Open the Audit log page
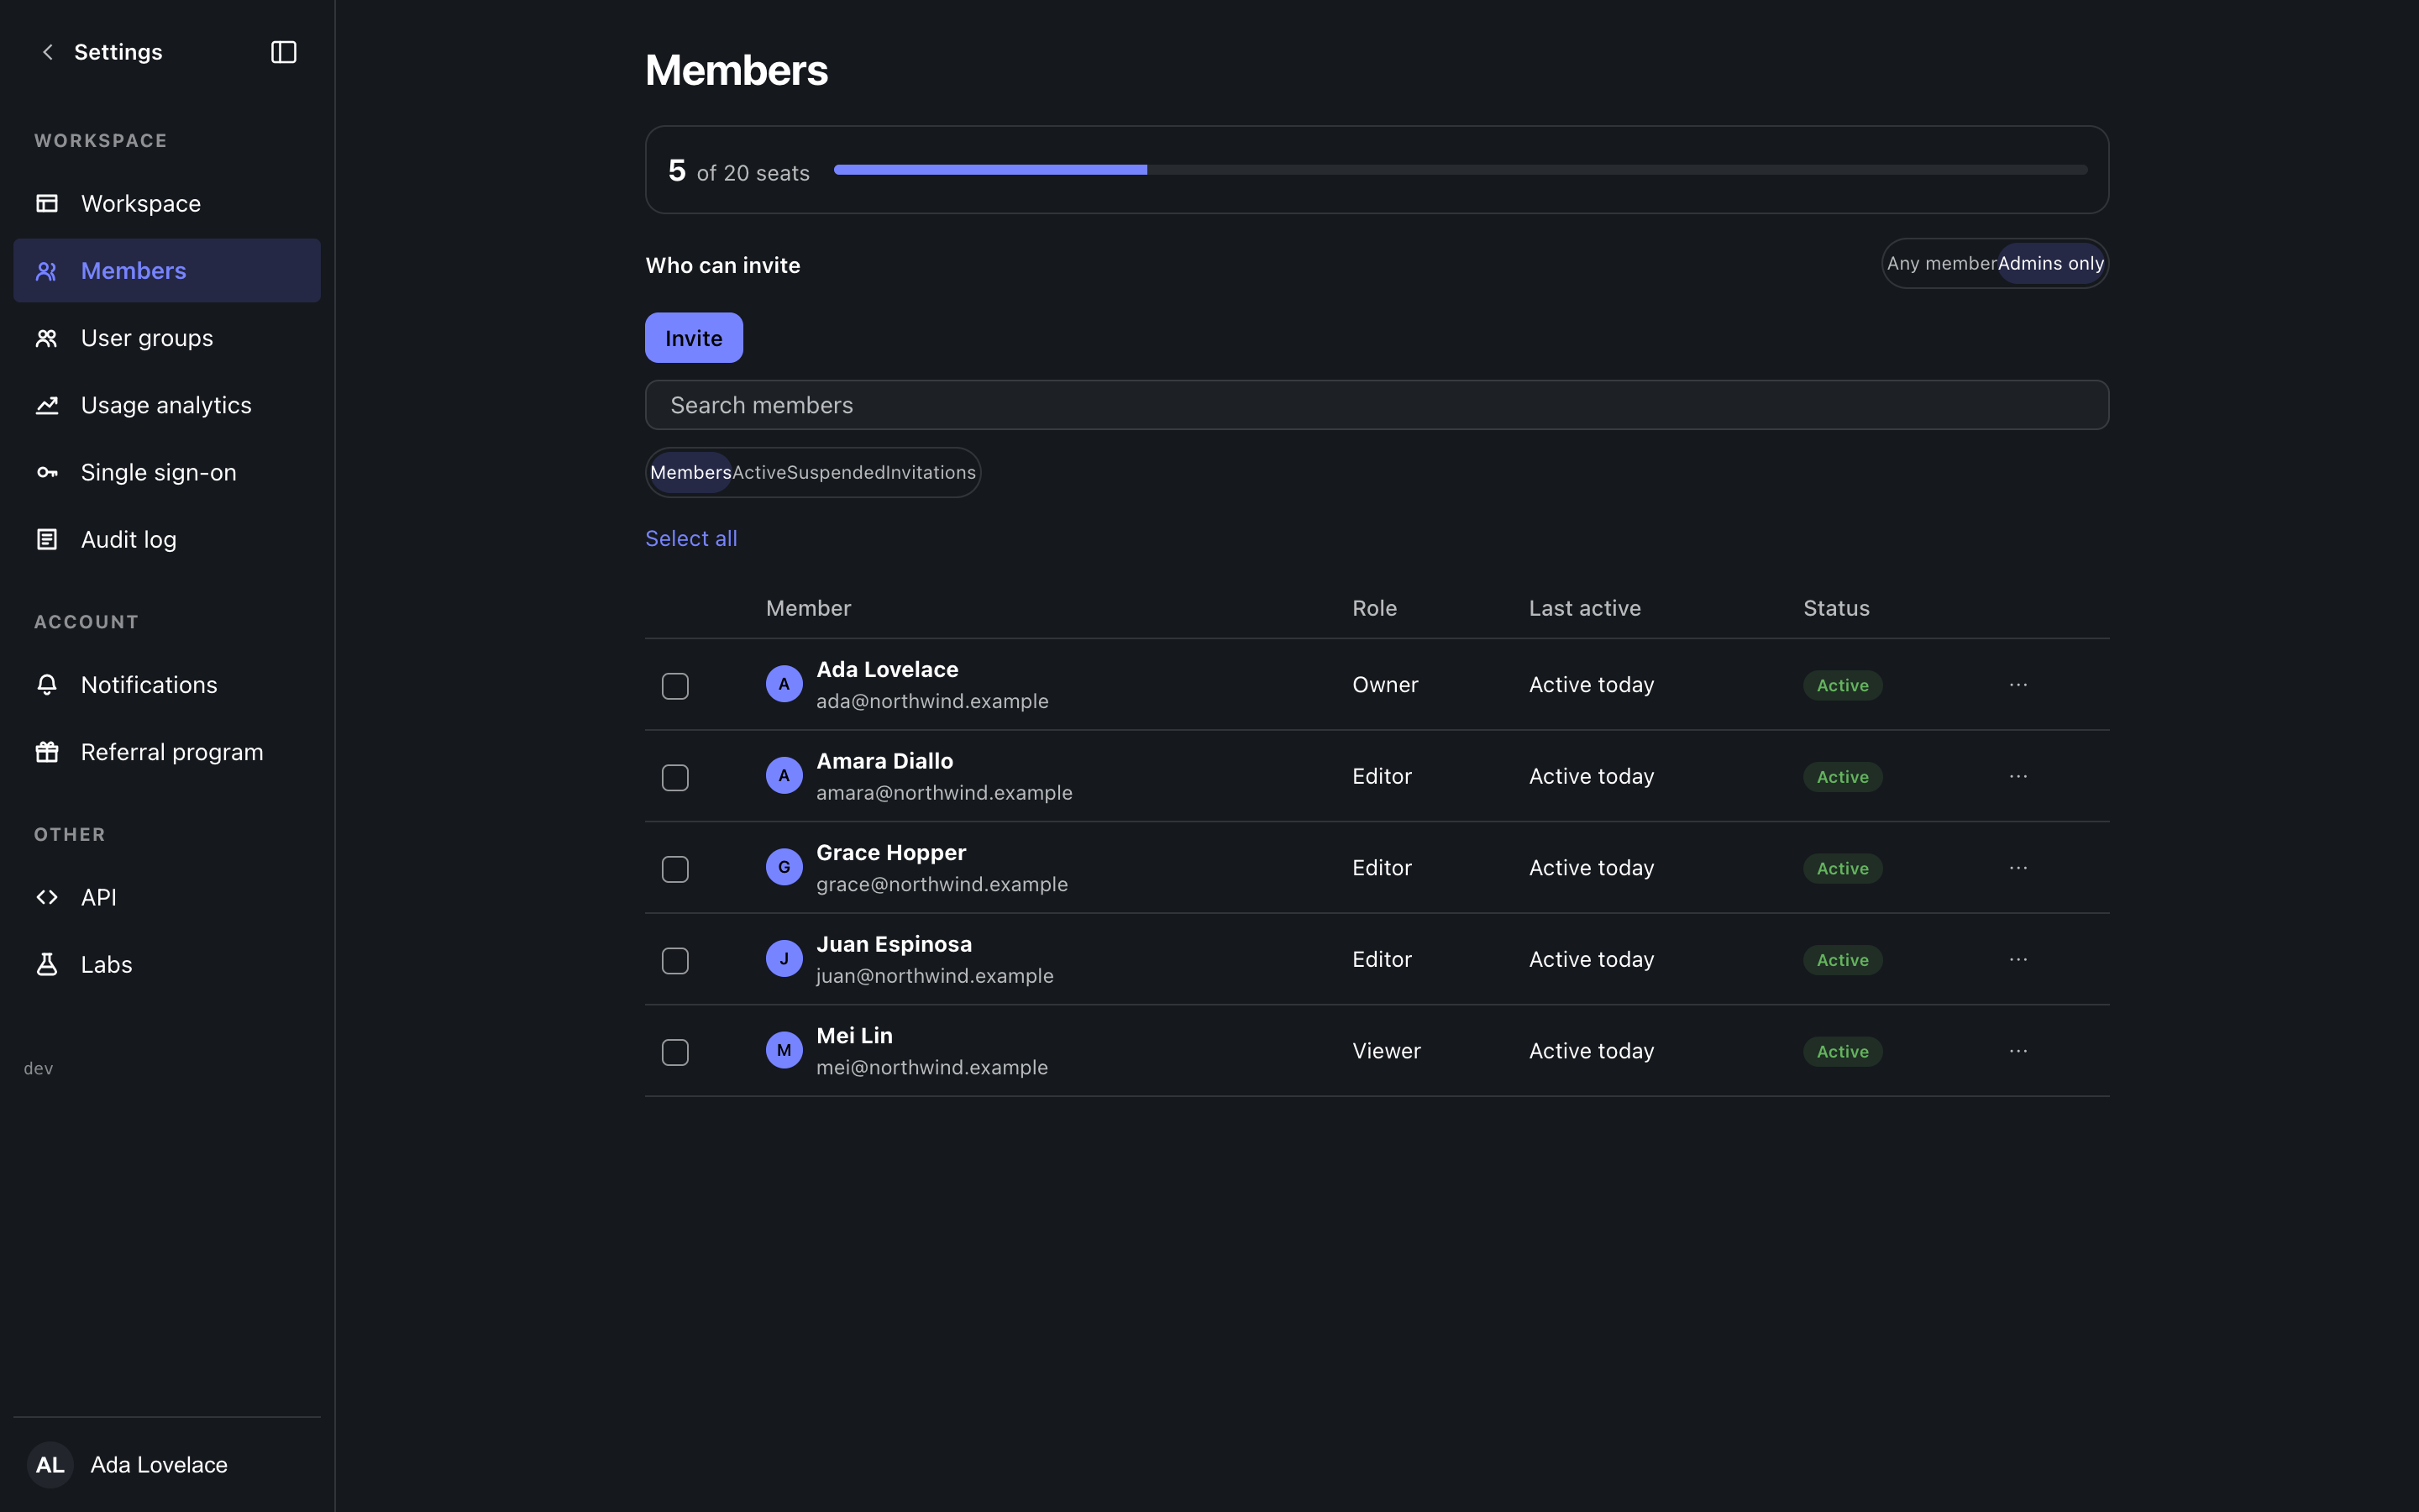Image resolution: width=2419 pixels, height=1512 pixels. [167, 539]
